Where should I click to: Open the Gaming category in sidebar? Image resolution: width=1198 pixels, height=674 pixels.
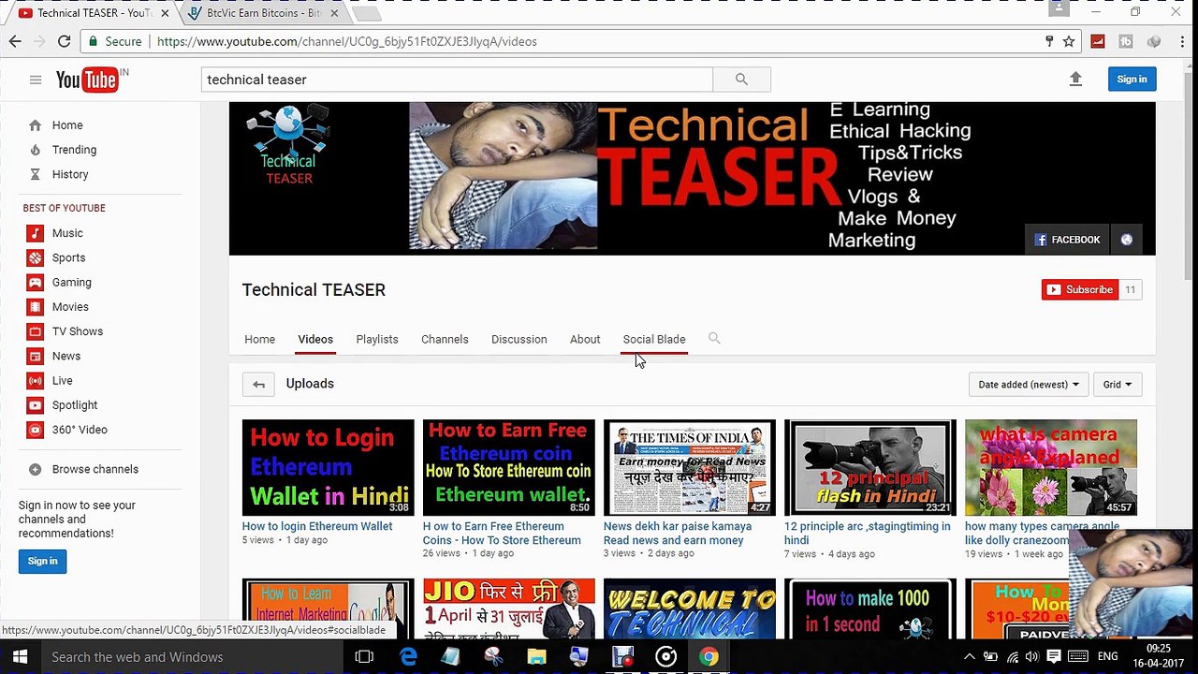point(71,282)
